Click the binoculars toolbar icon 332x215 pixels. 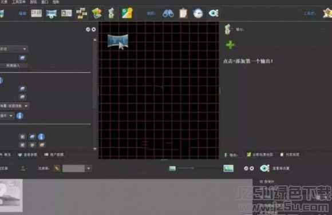(x=168, y=13)
